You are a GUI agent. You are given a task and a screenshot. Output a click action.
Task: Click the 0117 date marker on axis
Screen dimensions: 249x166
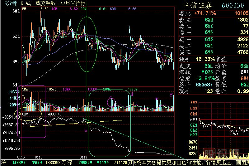(84, 157)
